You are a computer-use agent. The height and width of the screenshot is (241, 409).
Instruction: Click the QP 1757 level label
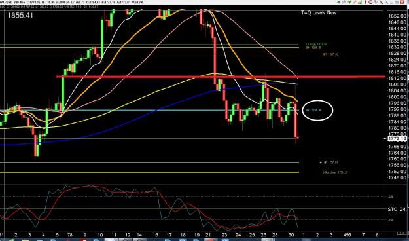click(x=330, y=162)
